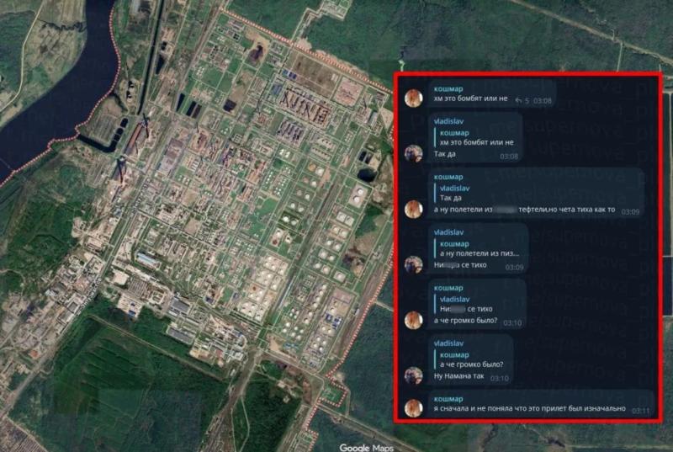
Task: Click the 03:09 timestamp on vladislav's 'се тихо' message
Action: tap(514, 268)
